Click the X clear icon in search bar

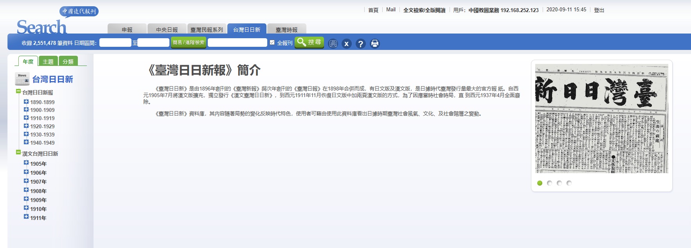(346, 44)
